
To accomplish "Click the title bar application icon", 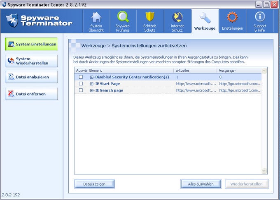I will 4,4.
